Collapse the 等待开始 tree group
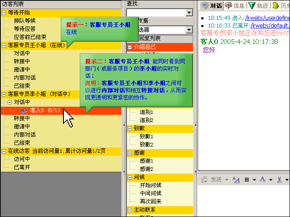The image size is (290, 217). [4, 13]
